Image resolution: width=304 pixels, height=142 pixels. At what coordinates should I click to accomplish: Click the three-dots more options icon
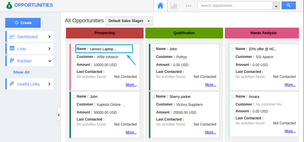click(188, 6)
